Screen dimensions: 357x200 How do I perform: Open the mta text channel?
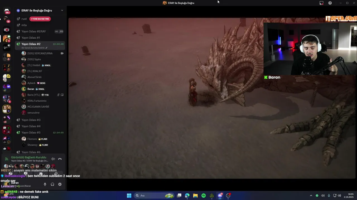pyautogui.click(x=24, y=25)
